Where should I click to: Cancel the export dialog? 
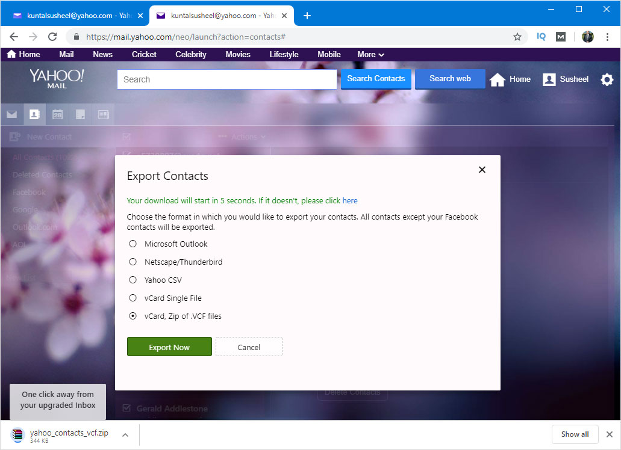pos(249,347)
